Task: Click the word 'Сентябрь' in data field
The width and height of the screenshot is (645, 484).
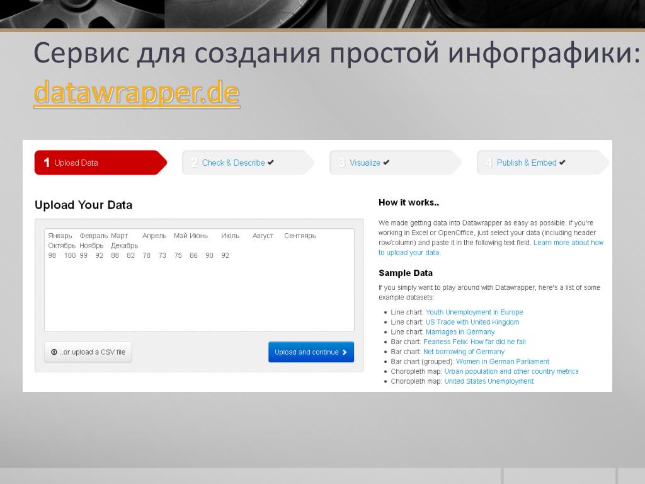Action: (300, 236)
